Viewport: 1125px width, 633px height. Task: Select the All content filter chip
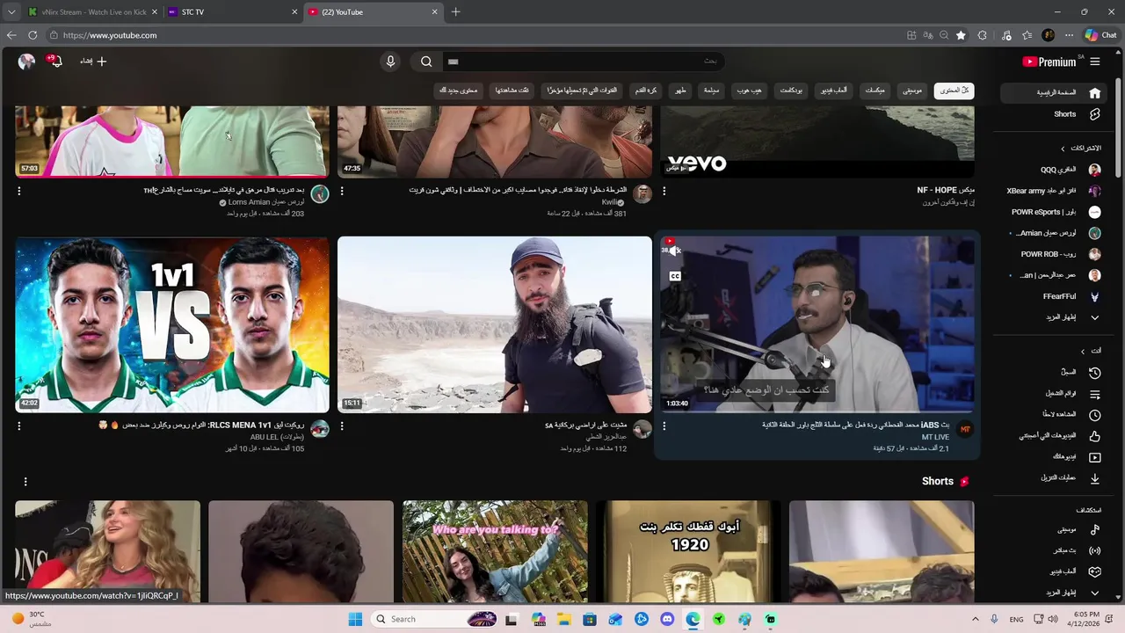click(x=954, y=91)
